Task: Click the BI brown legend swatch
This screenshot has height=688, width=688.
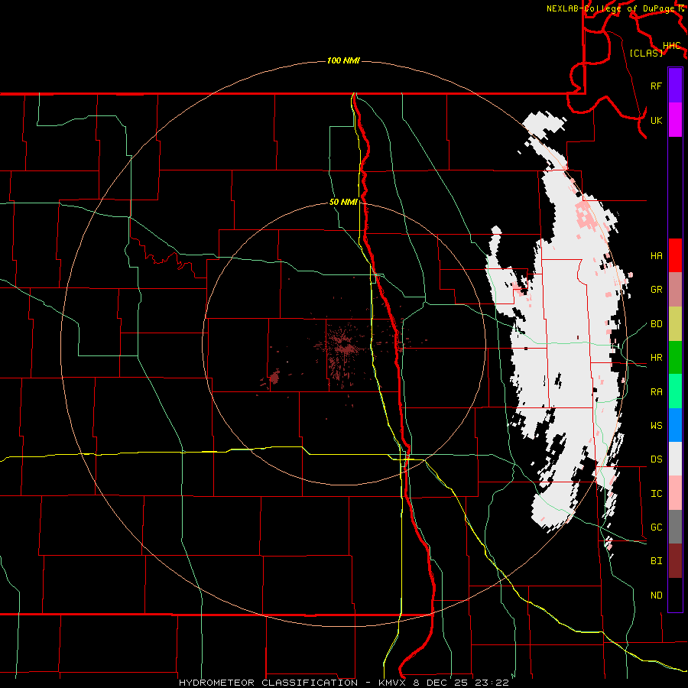Action: 675,561
